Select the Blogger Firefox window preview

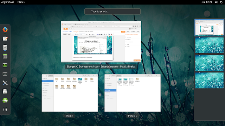[101, 42]
